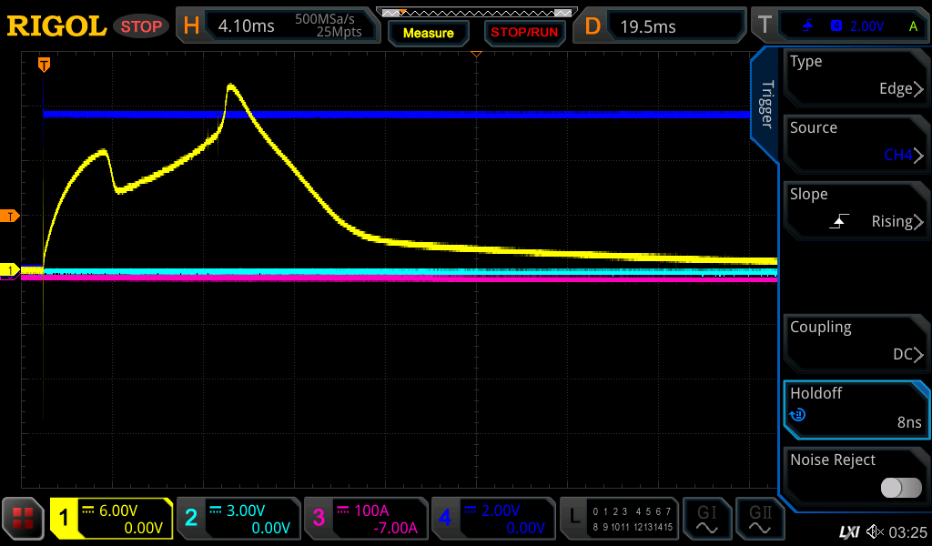The width and height of the screenshot is (932, 546).
Task: Click the Holdoff knob adjustment icon
Action: (x=798, y=415)
